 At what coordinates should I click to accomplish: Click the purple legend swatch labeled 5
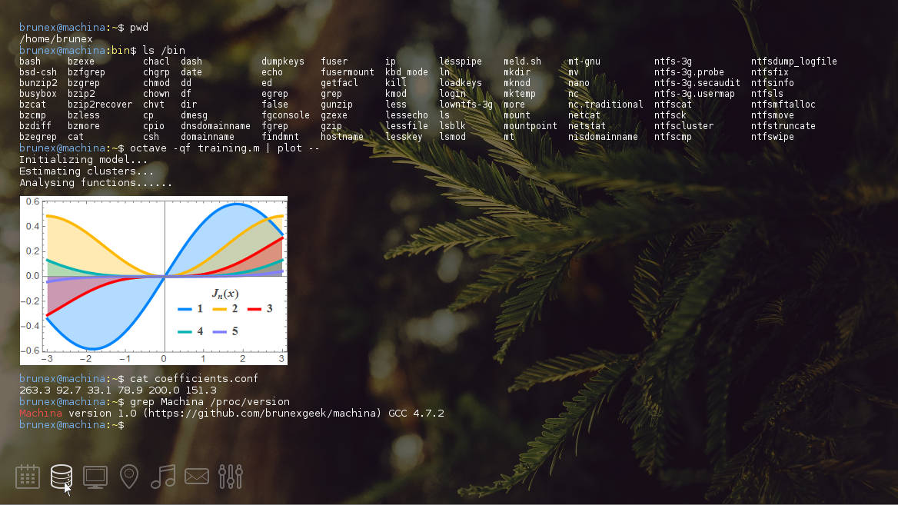(x=220, y=331)
